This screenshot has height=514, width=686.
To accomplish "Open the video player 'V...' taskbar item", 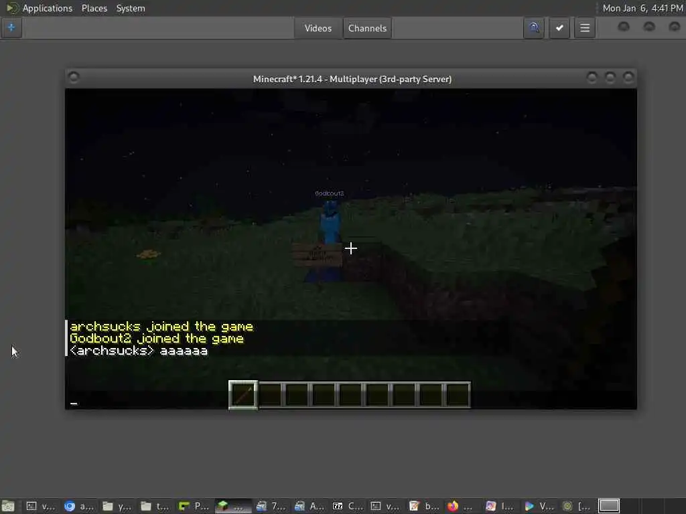I will pyautogui.click(x=539, y=506).
